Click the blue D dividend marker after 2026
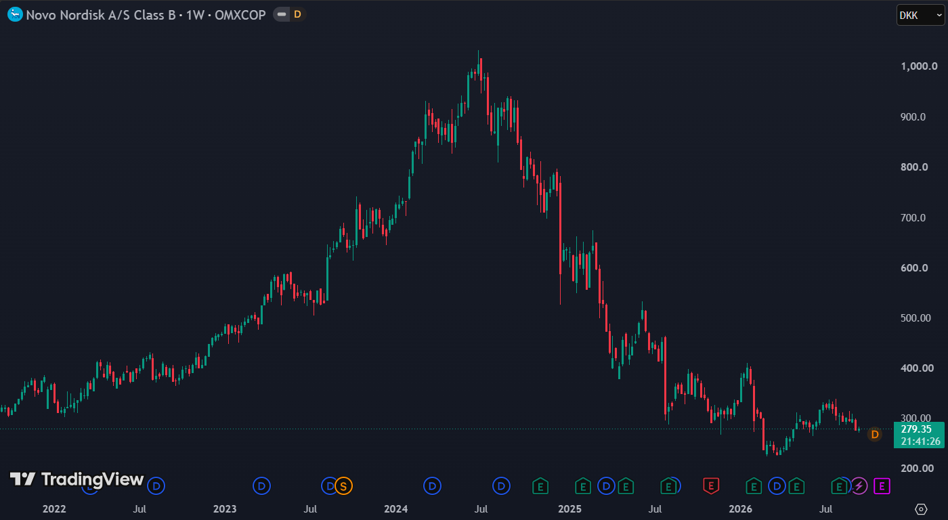 [777, 485]
